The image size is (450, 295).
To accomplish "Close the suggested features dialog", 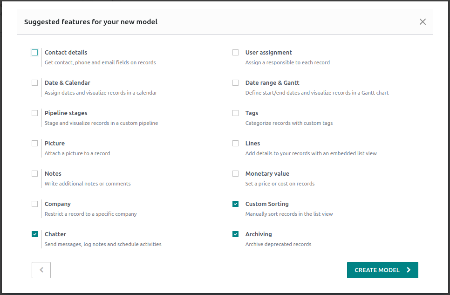I will click(423, 21).
